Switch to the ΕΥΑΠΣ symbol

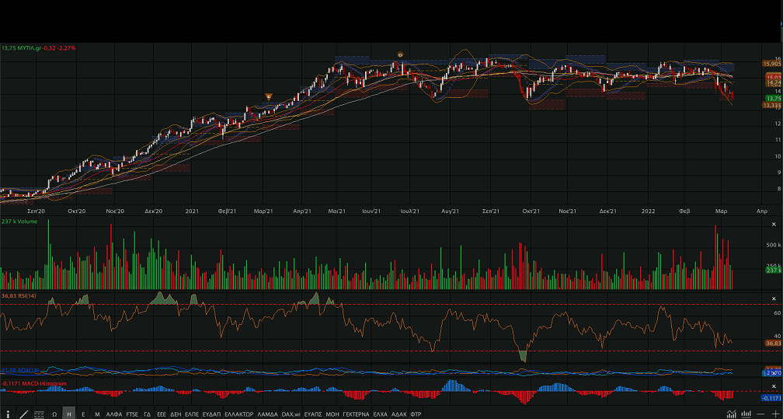pos(313,414)
